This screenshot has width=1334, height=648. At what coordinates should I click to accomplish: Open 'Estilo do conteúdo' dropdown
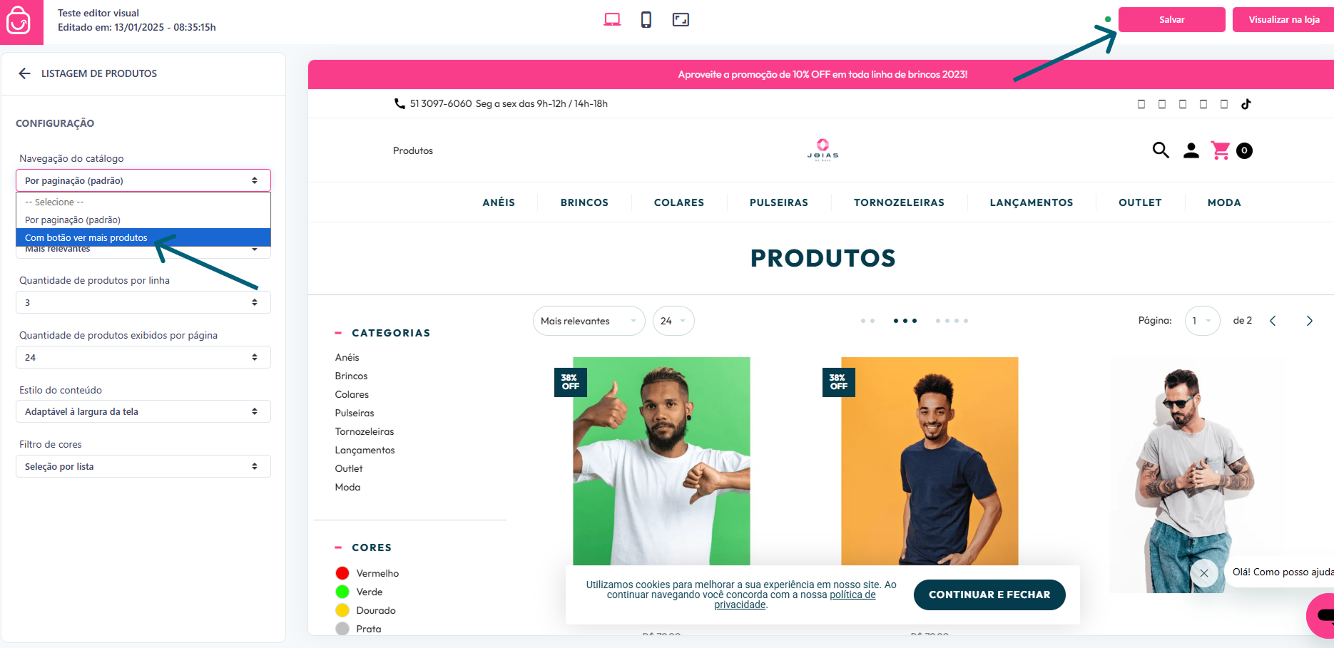(143, 411)
